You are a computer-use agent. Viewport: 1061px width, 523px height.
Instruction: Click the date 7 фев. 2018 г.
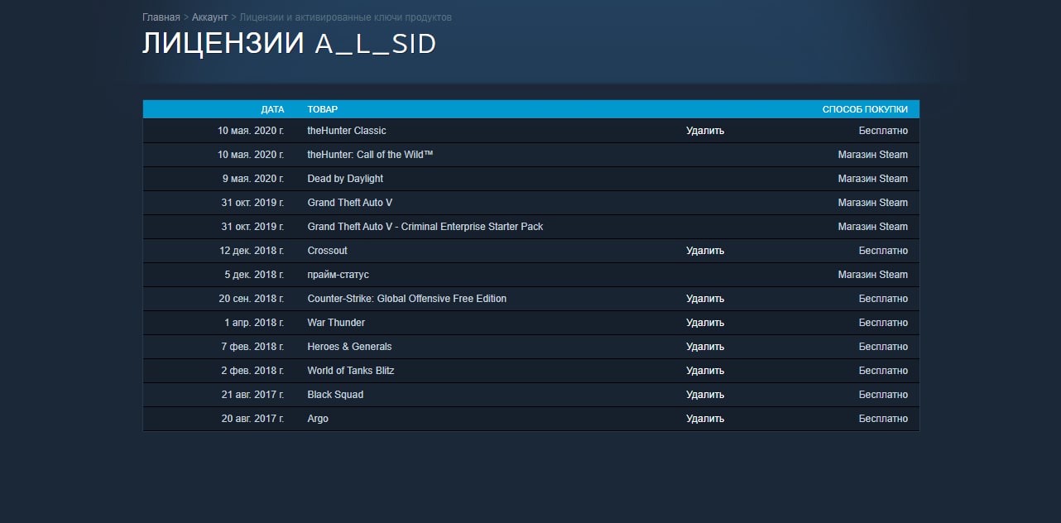pos(252,347)
